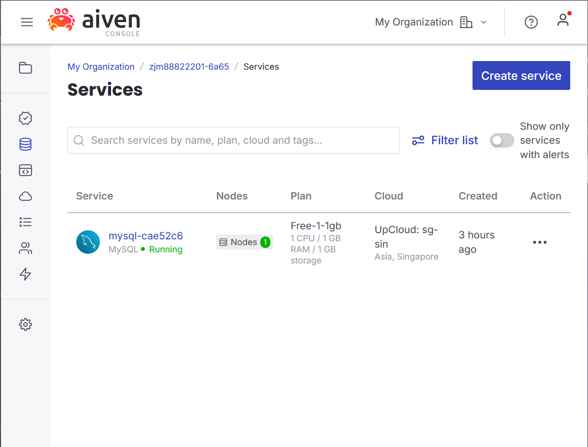Image resolution: width=588 pixels, height=447 pixels.
Task: Click the search magnifier icon
Action: pos(79,140)
